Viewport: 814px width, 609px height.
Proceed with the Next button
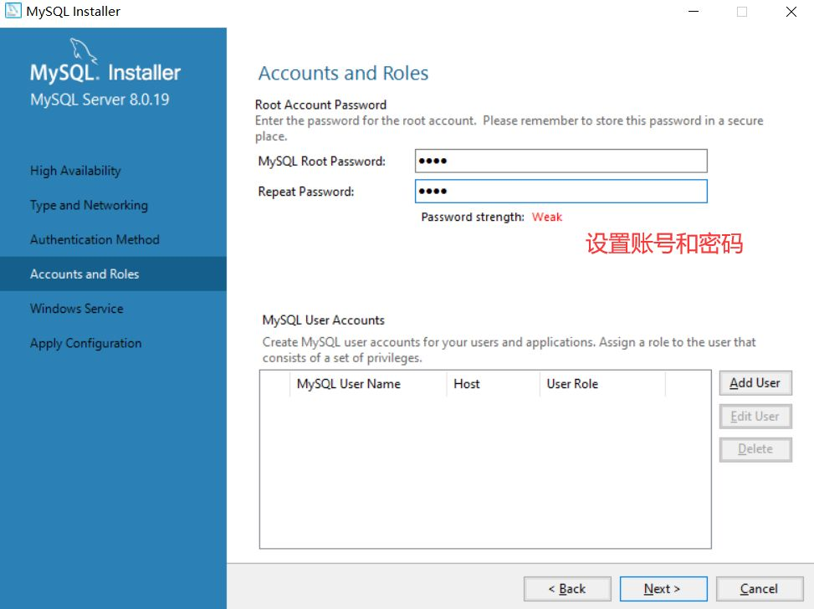(663, 589)
